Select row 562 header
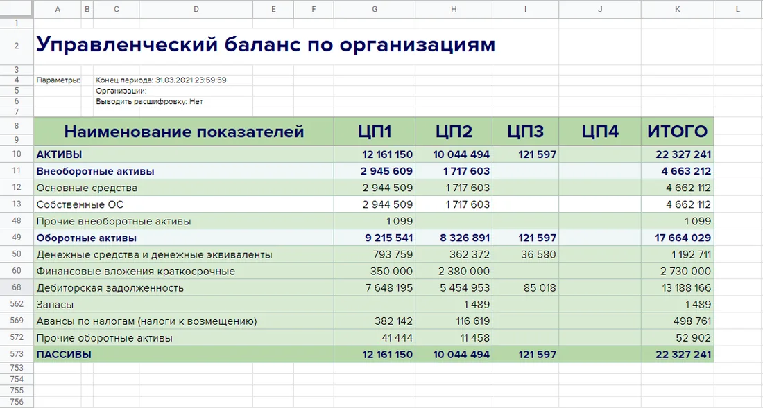Viewport: 763px width, 408px height. tap(17, 304)
